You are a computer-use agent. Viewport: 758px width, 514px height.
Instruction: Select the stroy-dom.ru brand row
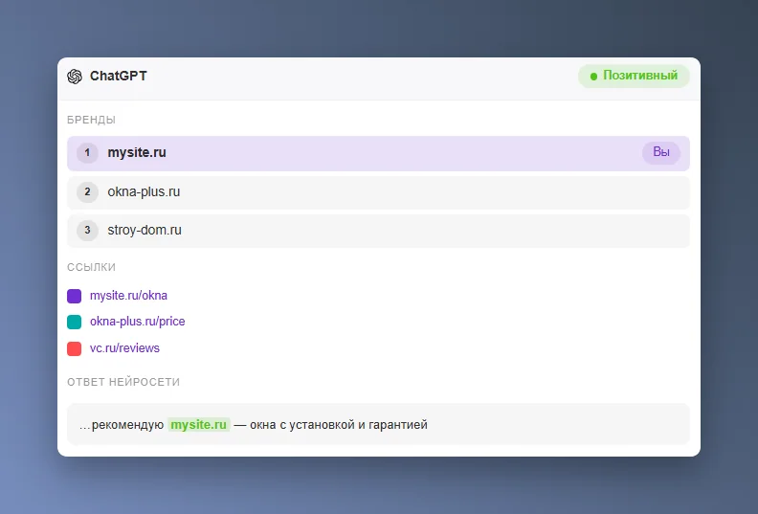click(x=378, y=231)
